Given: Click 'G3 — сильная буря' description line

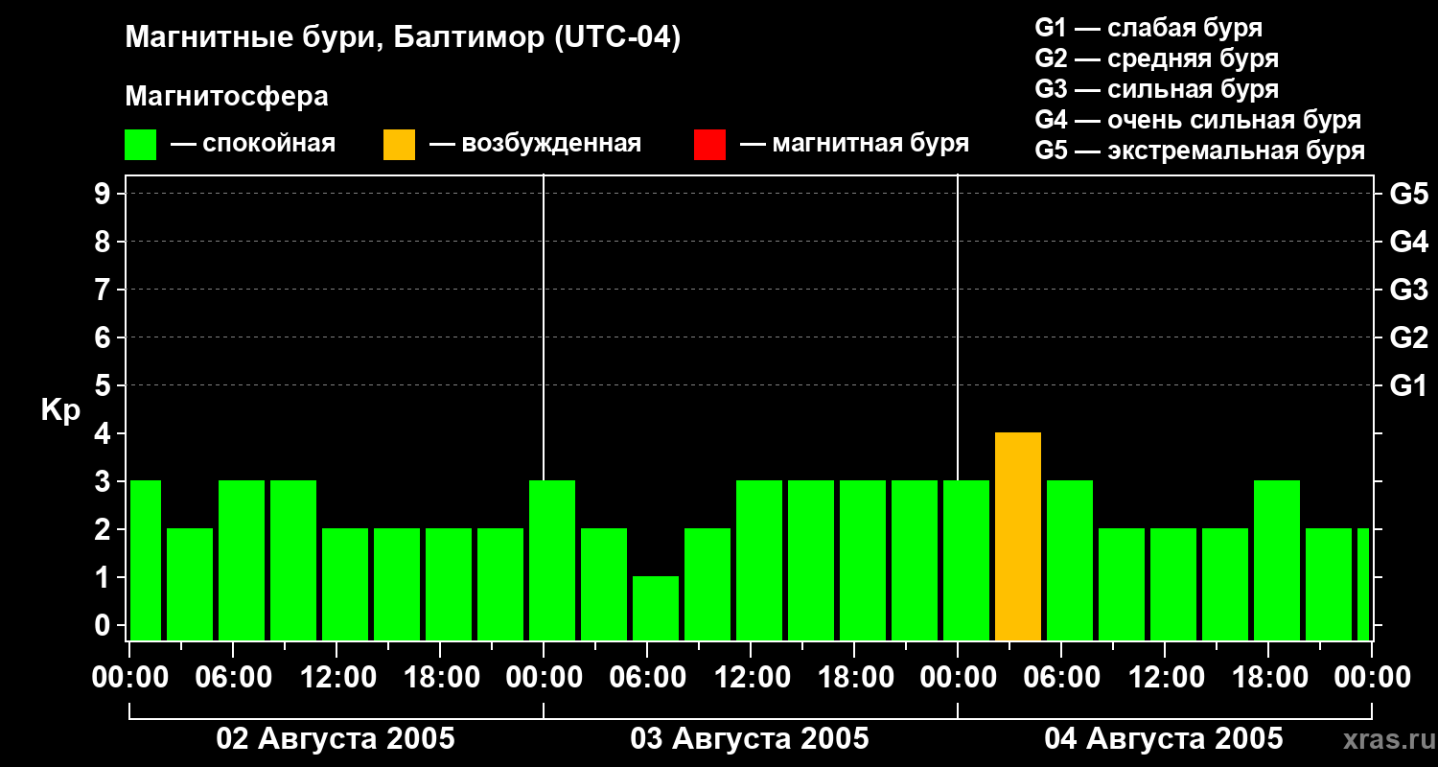Looking at the screenshot, I should point(1157,89).
